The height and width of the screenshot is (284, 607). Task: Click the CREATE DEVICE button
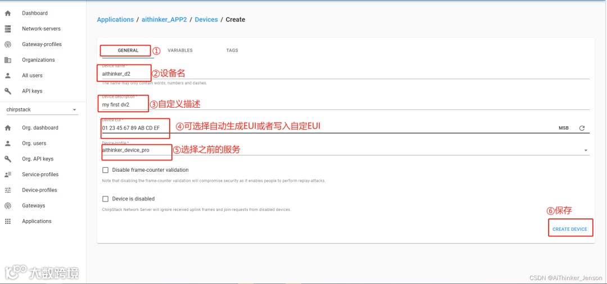tap(570, 229)
